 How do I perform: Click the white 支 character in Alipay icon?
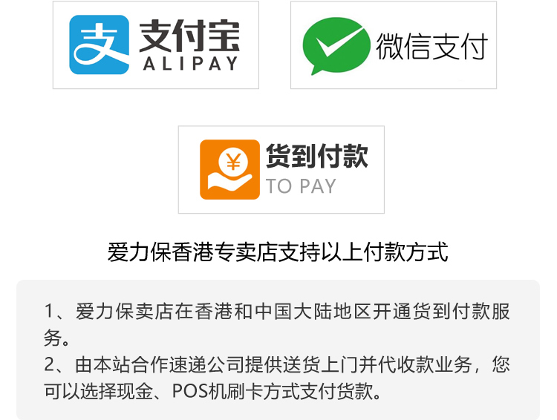coord(96,44)
